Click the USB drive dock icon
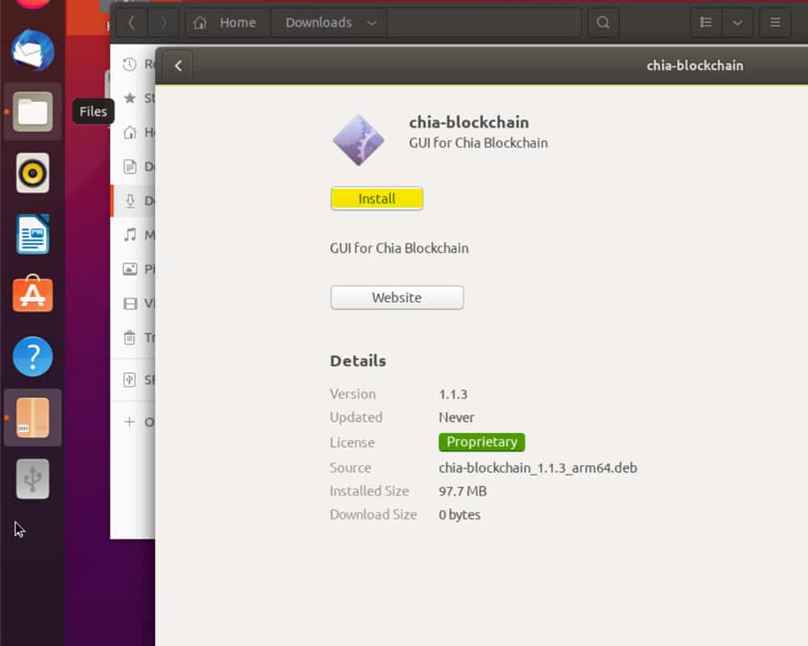 pyautogui.click(x=32, y=479)
